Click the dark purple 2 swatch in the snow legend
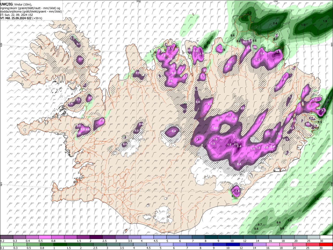 [x=96, y=237]
